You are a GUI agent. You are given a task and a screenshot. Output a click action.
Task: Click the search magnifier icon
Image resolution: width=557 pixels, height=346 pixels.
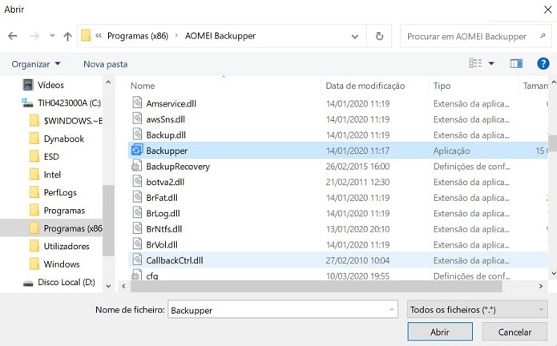[543, 36]
